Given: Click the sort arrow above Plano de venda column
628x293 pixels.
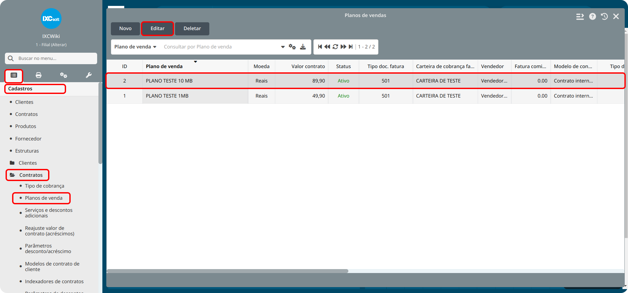Looking at the screenshot, I should [x=195, y=62].
